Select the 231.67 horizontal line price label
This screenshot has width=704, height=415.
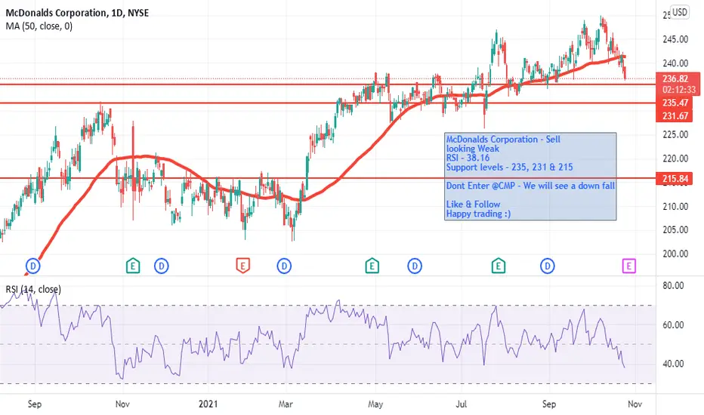(675, 115)
